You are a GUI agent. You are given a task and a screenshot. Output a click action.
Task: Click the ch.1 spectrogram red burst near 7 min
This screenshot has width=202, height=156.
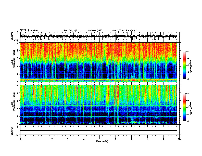point(133,80)
